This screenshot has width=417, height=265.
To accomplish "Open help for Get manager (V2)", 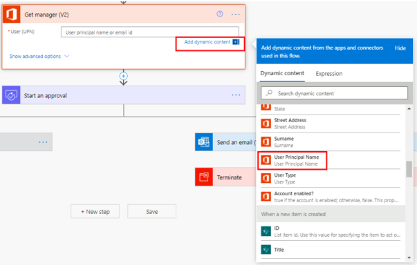I will tap(220, 14).
